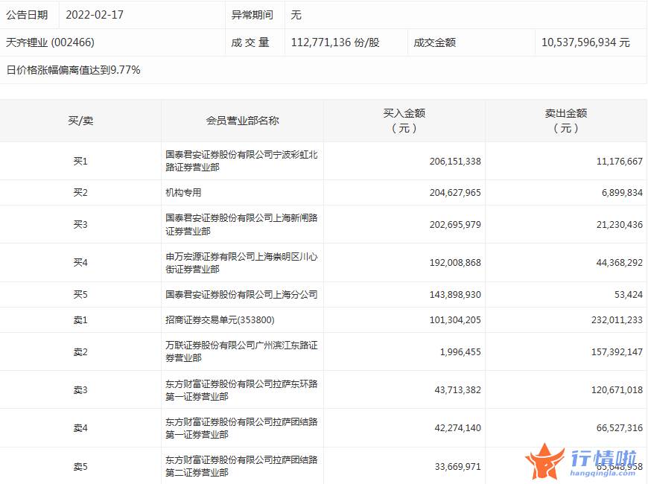
Task: Select the 卖4 row label
Action: coord(80,428)
